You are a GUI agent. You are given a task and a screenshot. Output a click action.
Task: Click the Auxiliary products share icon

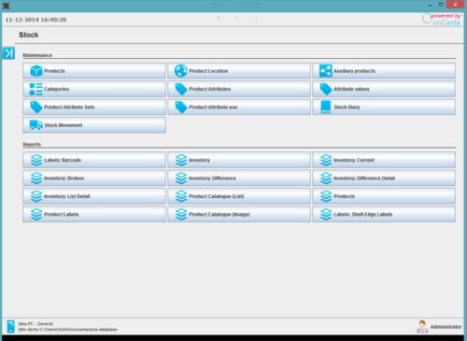pyautogui.click(x=326, y=71)
